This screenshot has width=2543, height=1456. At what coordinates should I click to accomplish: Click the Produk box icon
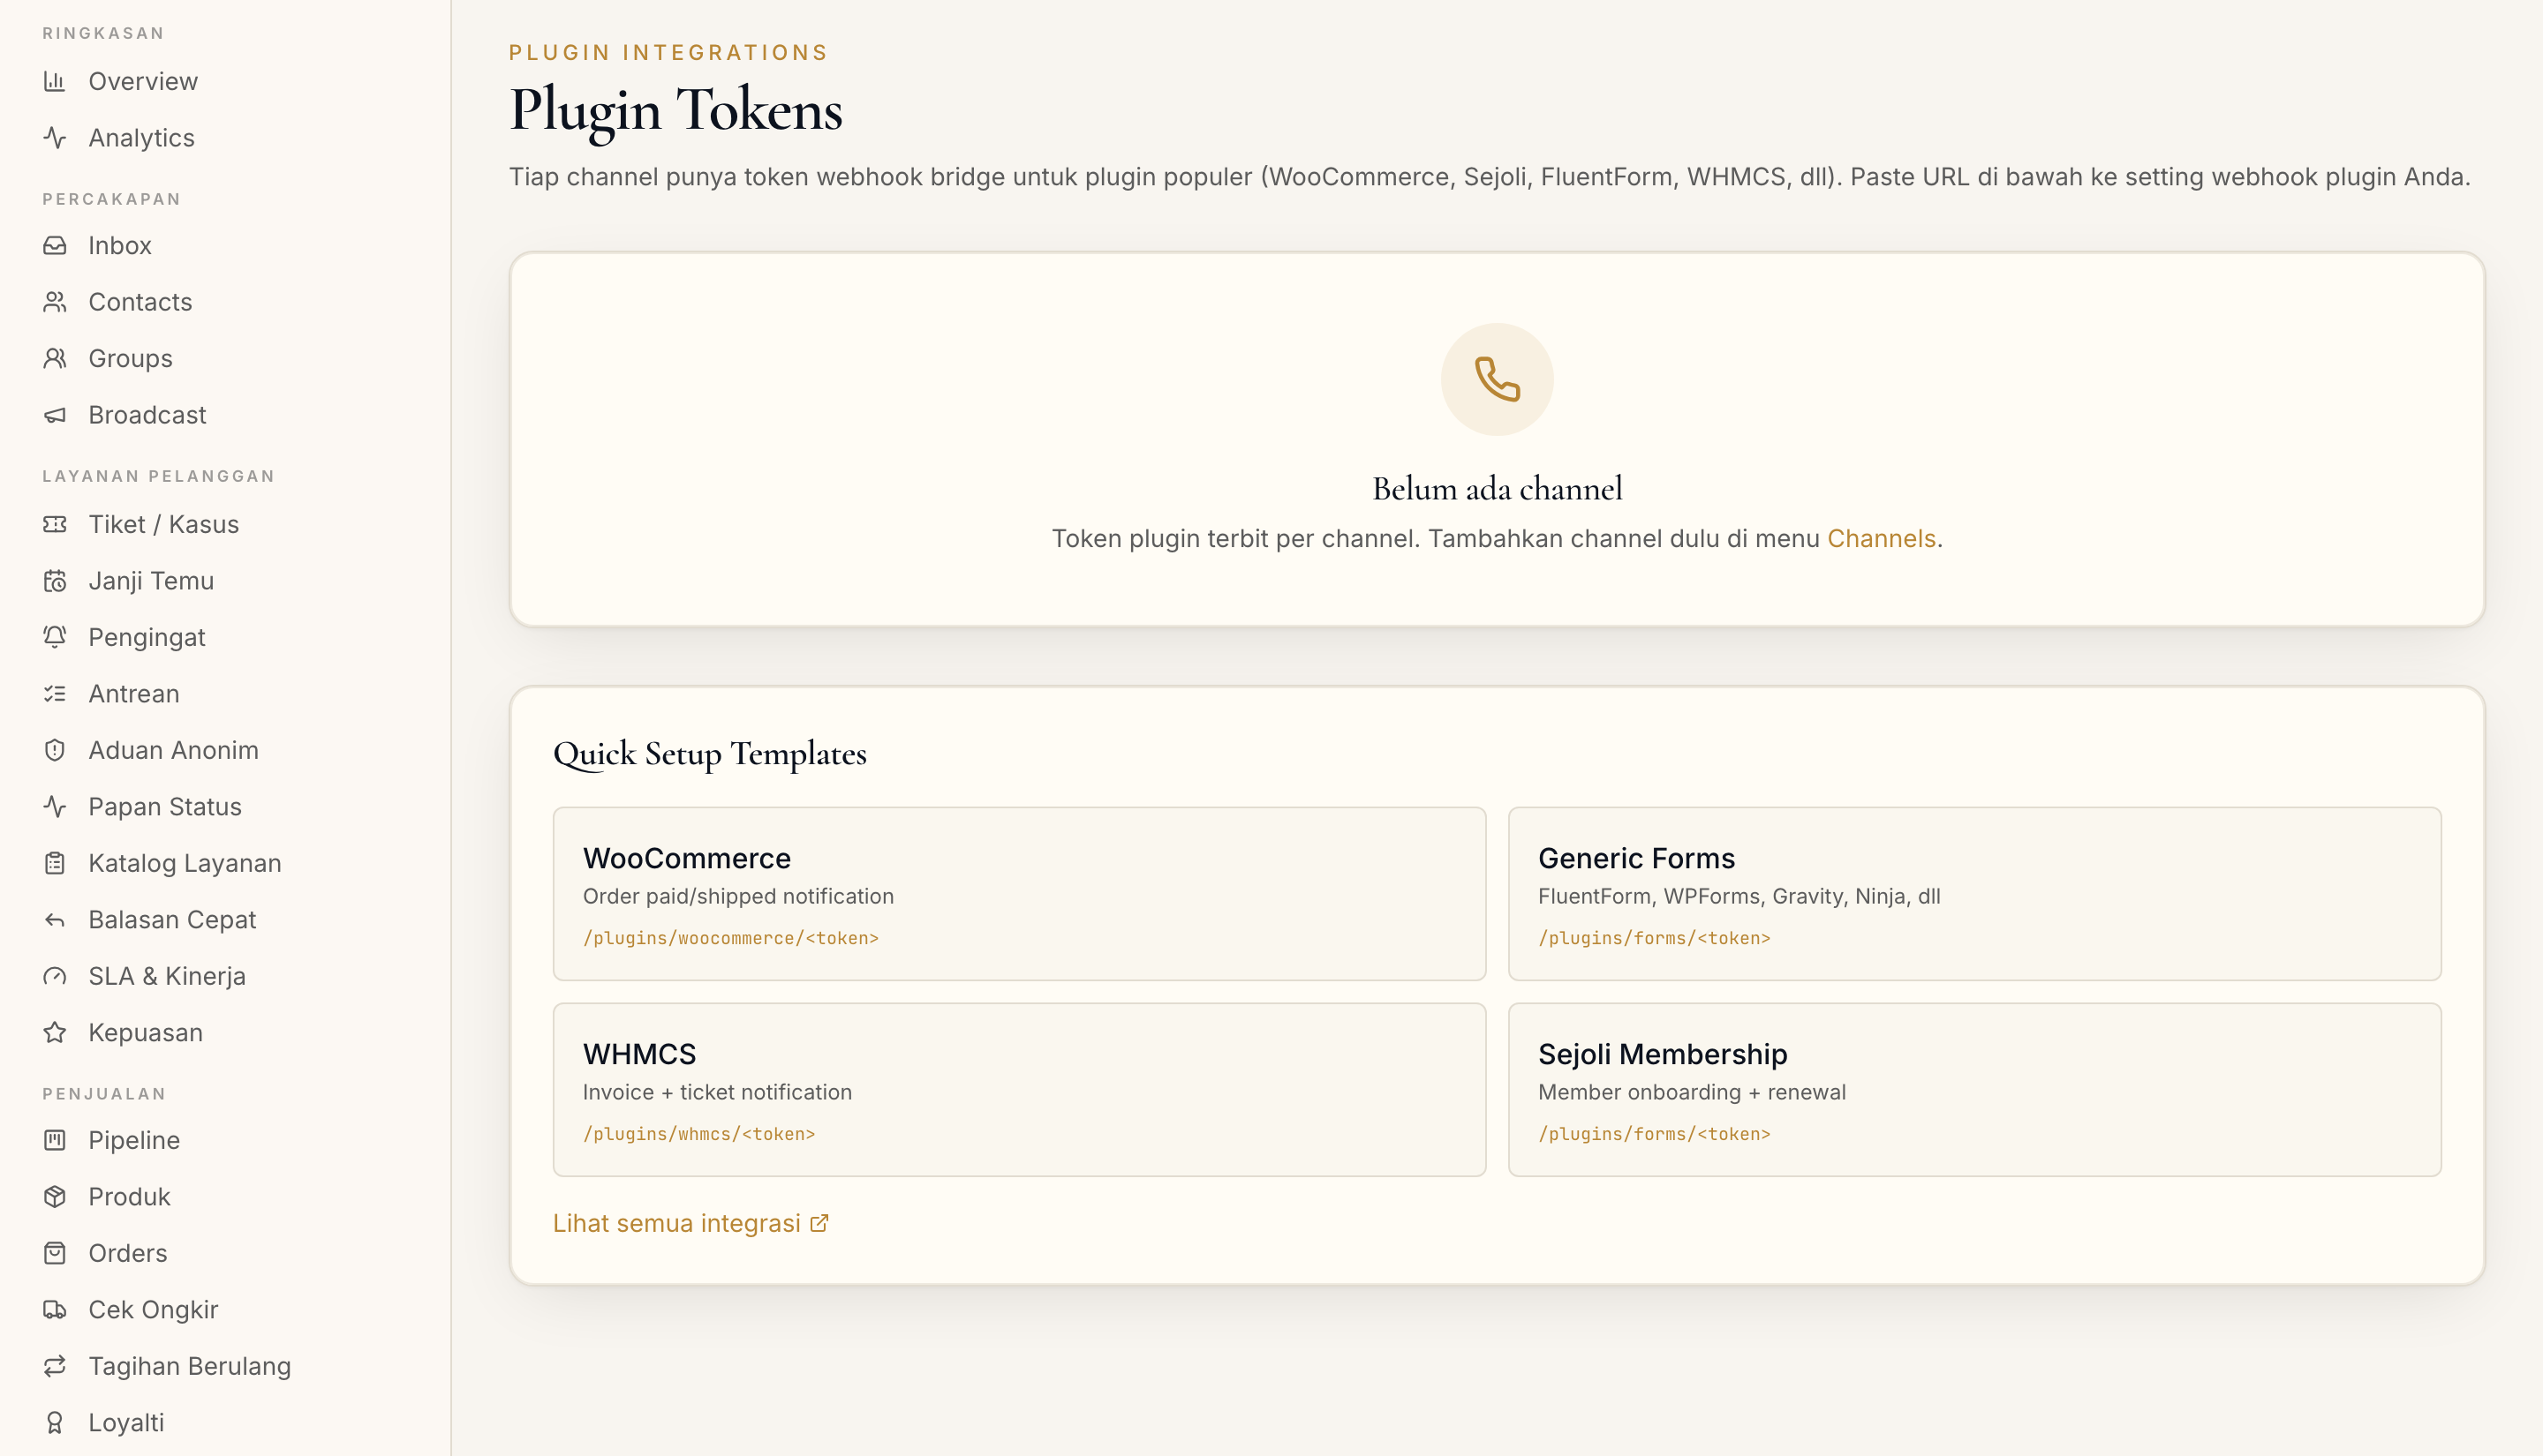[x=55, y=1197]
